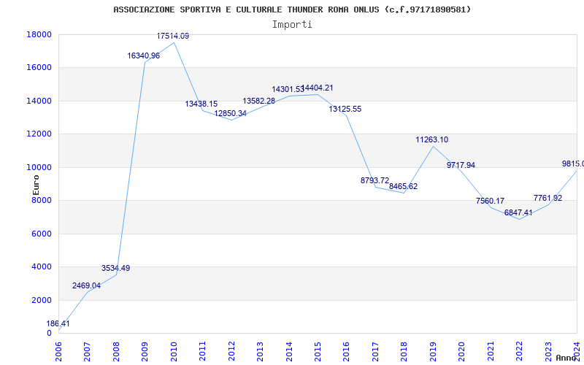
Task: Click x-axis year 2015
Action: 318,351
